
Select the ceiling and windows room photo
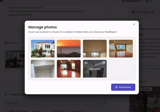[95, 48]
